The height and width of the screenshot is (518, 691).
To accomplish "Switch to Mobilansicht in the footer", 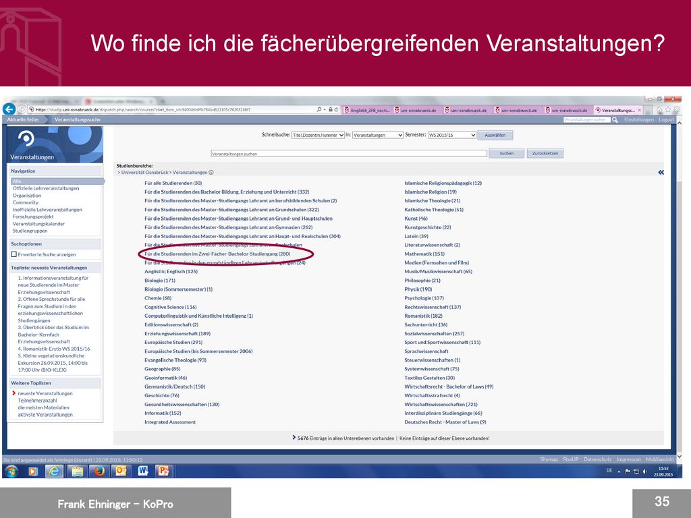I will pyautogui.click(x=660, y=459).
